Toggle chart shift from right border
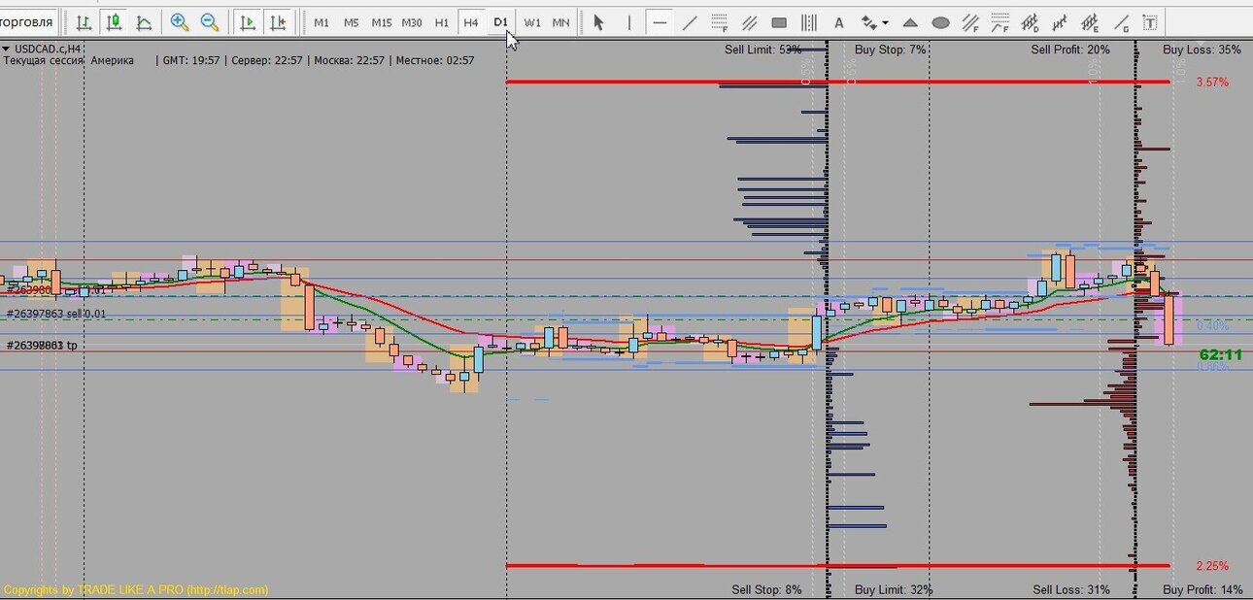 coord(279,21)
